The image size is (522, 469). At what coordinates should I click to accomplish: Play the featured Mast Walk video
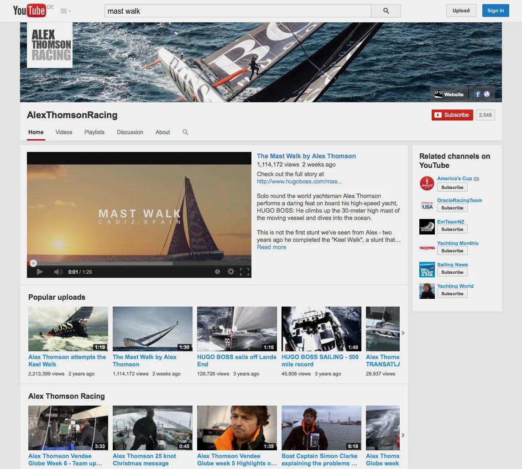pyautogui.click(x=40, y=272)
